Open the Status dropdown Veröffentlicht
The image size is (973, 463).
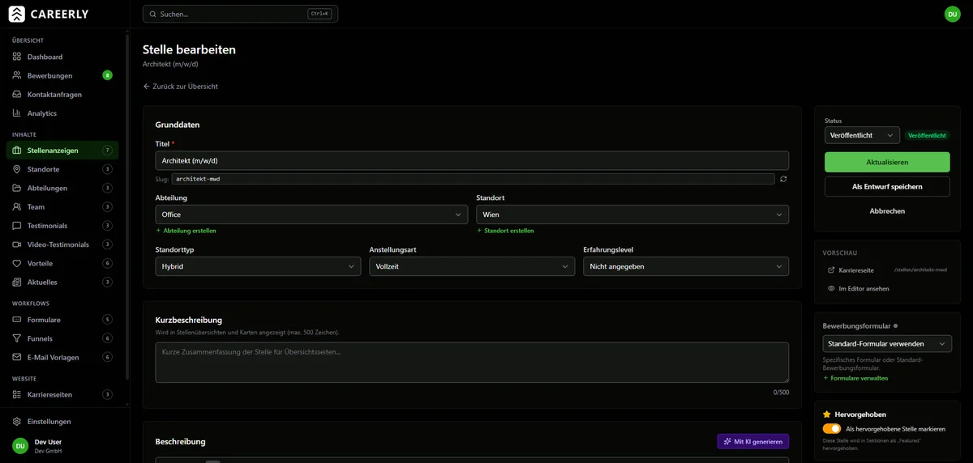(862, 135)
